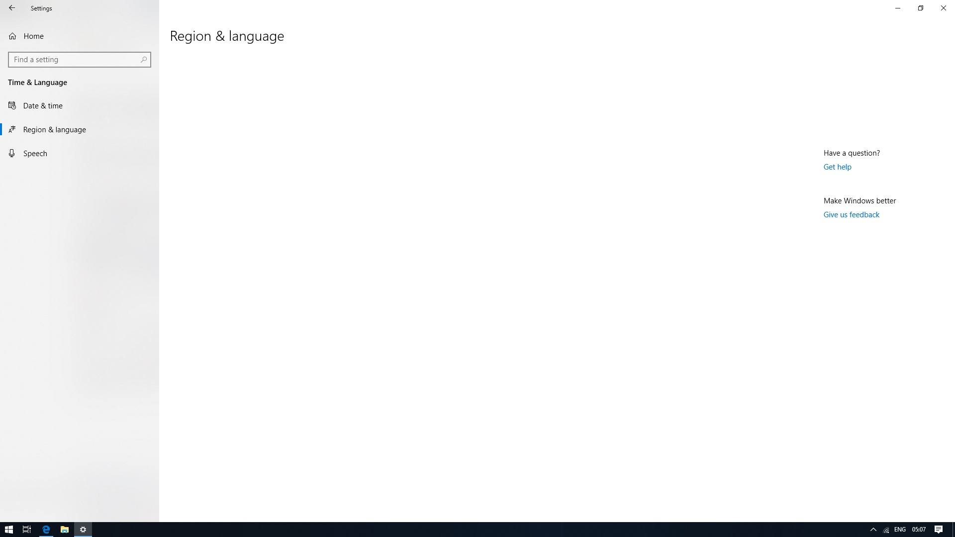This screenshot has width=955, height=537.
Task: Click the Give us feedback link
Action: click(851, 214)
